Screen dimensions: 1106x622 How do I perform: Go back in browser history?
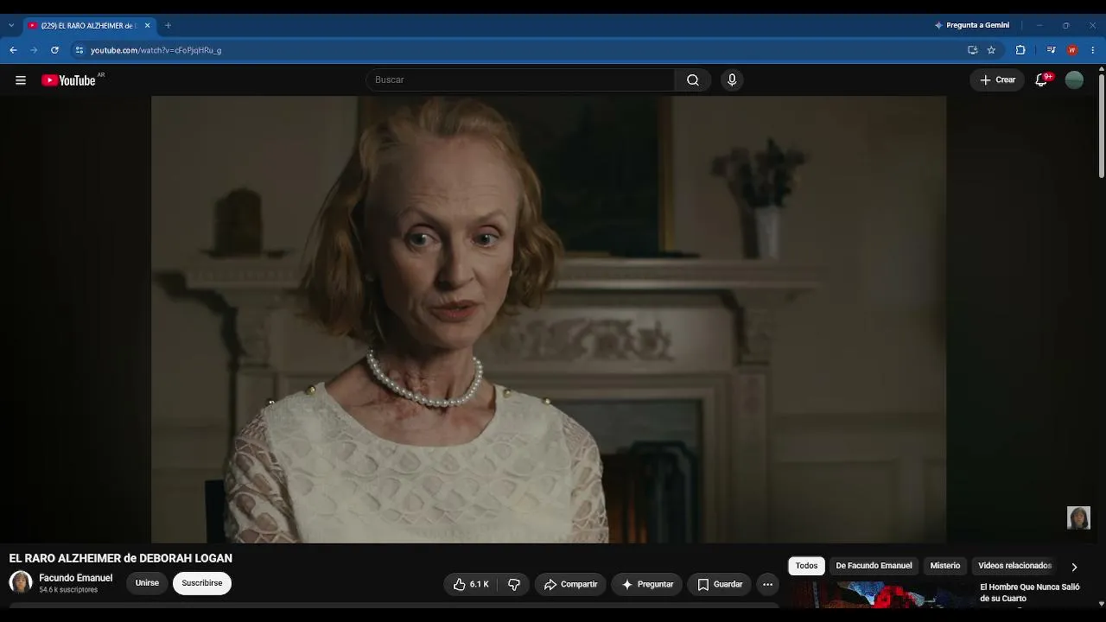[x=13, y=50]
